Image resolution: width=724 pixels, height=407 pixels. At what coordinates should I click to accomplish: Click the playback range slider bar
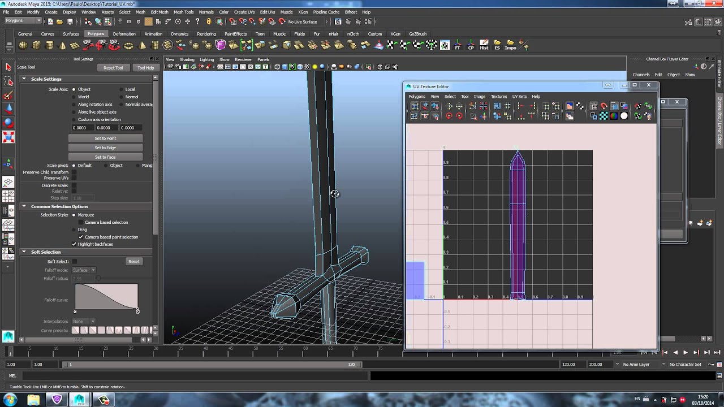click(212, 365)
